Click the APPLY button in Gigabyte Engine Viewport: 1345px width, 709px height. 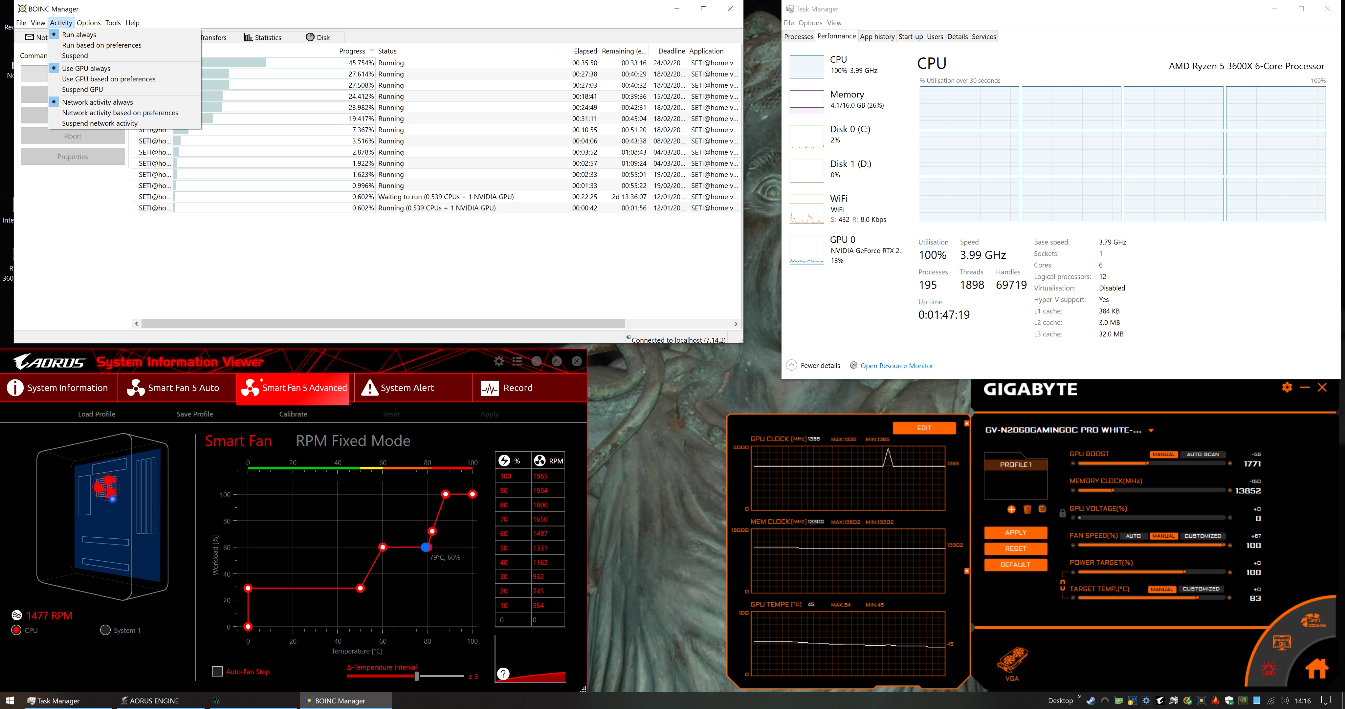[1016, 532]
